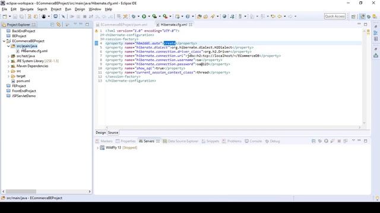Switch to ECommerceBEProject/pom.xml editor tab
The height and width of the screenshot is (213, 380).
click(124, 25)
